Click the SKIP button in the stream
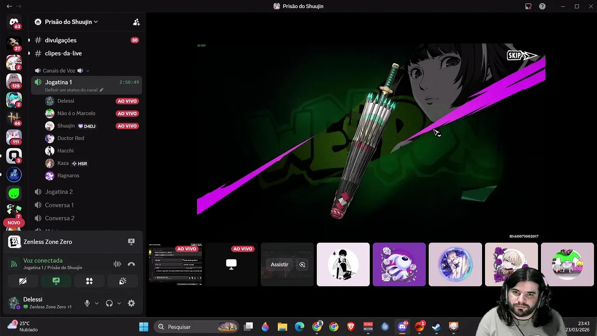The image size is (597, 336). click(522, 56)
